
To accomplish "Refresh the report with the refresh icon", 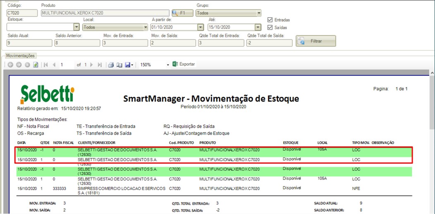I will click(x=36, y=65).
